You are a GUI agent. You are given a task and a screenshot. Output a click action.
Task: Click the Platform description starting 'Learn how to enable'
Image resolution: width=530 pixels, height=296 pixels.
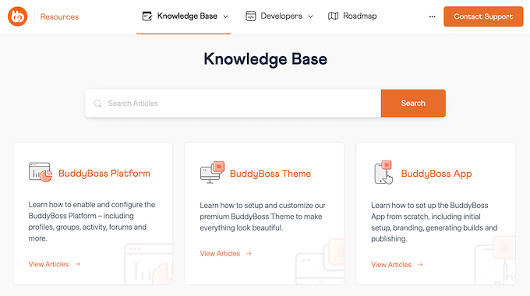tap(92, 221)
